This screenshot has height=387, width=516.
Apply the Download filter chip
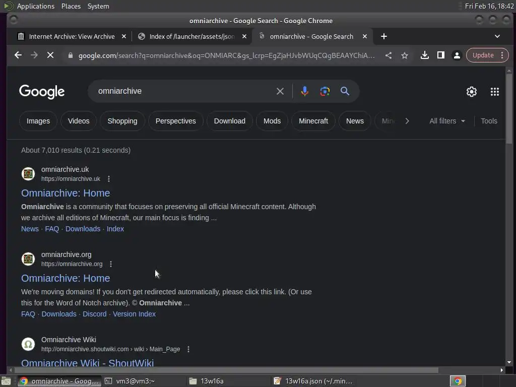[x=230, y=121]
